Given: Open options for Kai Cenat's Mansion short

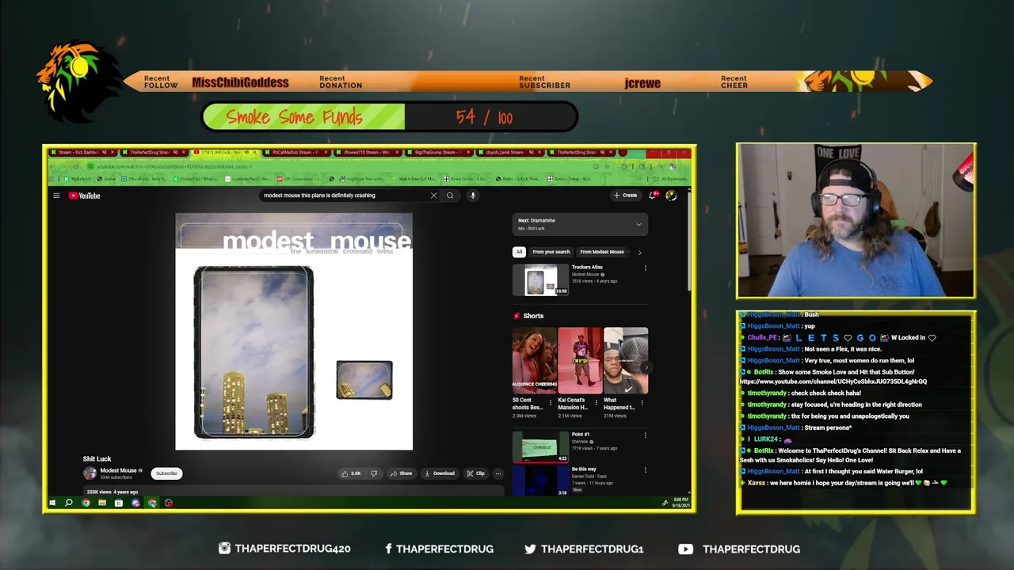Looking at the screenshot, I should (597, 403).
